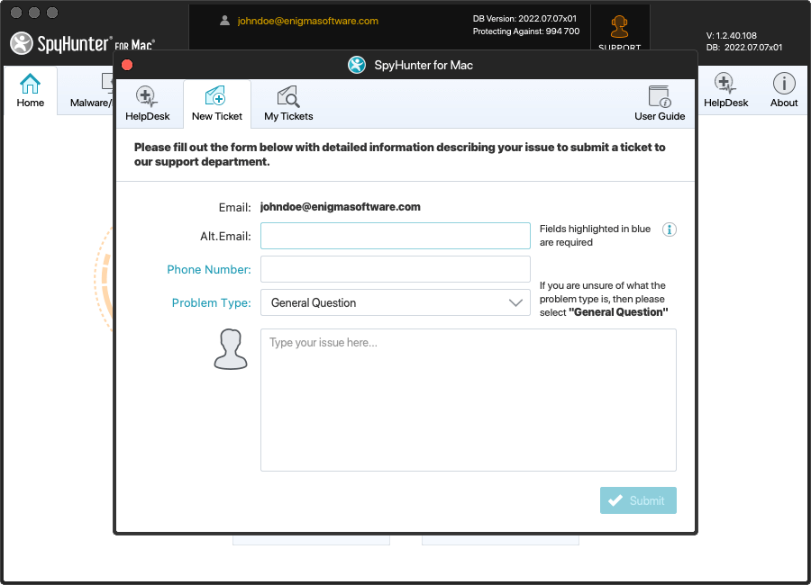The height and width of the screenshot is (585, 811).
Task: Click the SpyHunter for Mac logo
Action: click(x=81, y=43)
